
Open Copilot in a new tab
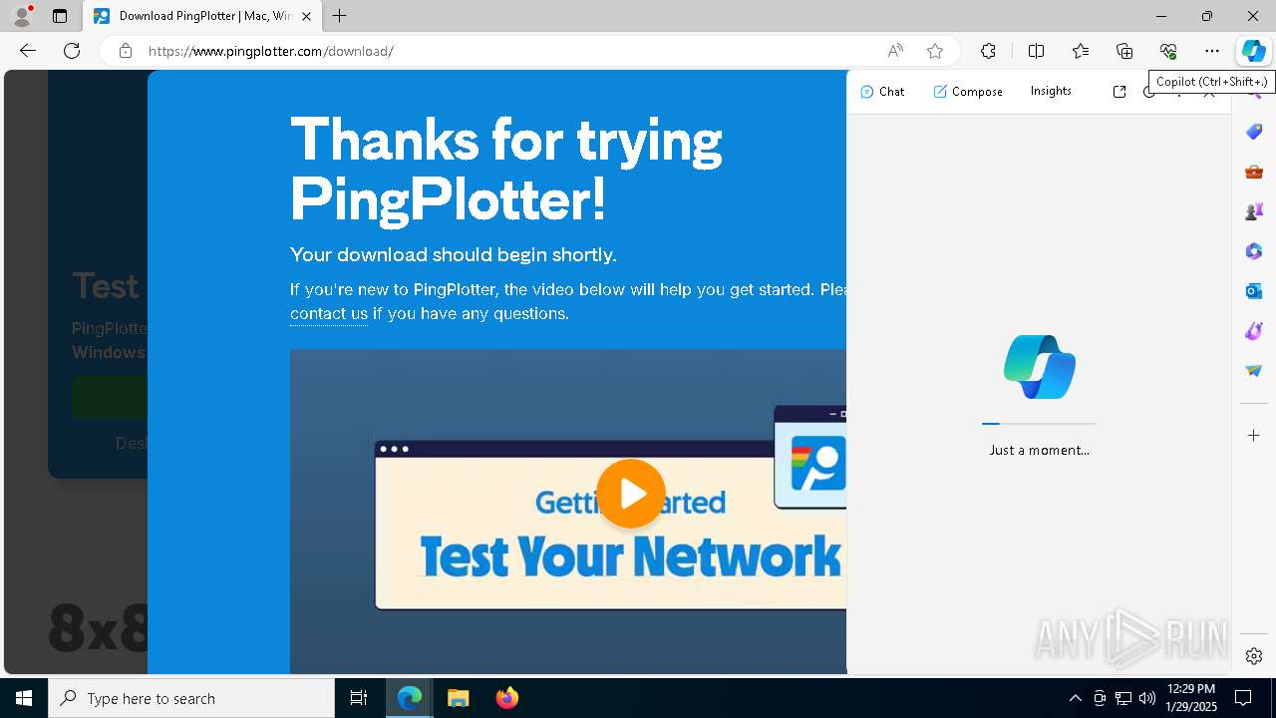coord(1119,91)
